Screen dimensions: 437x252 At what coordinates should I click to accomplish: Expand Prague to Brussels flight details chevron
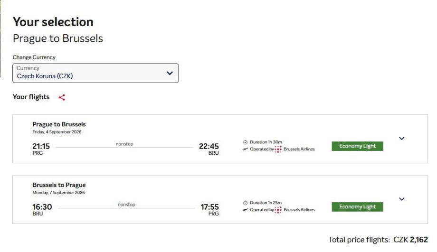401,139
